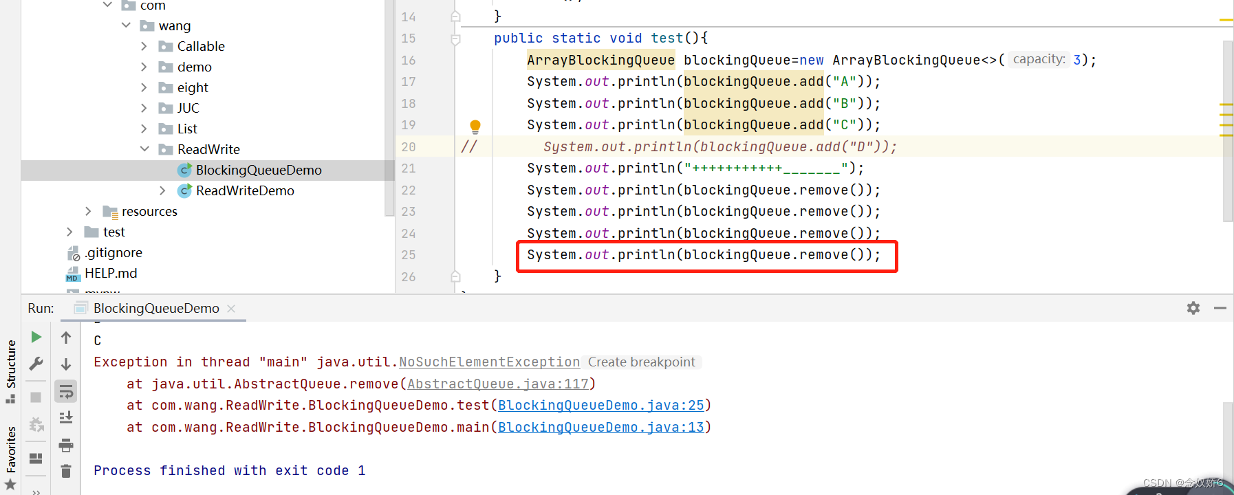Select the JUC package
This screenshot has height=495, width=1234.
(188, 108)
